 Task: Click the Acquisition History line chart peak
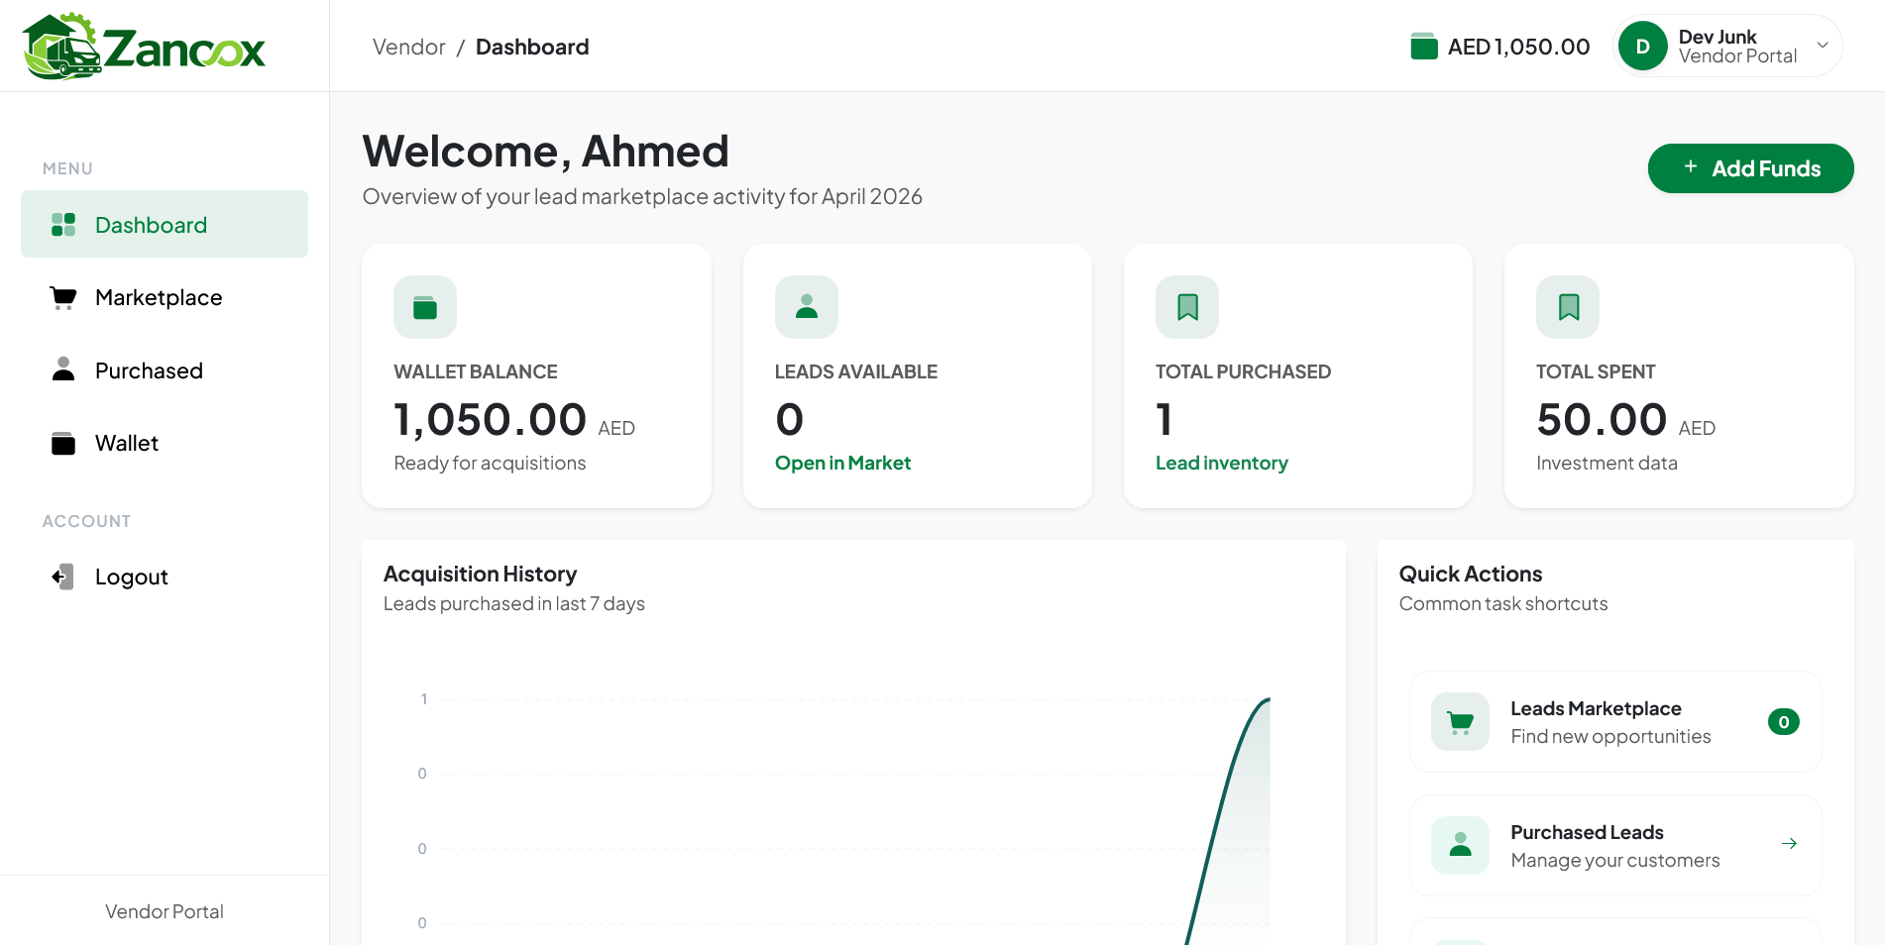[1268, 699]
